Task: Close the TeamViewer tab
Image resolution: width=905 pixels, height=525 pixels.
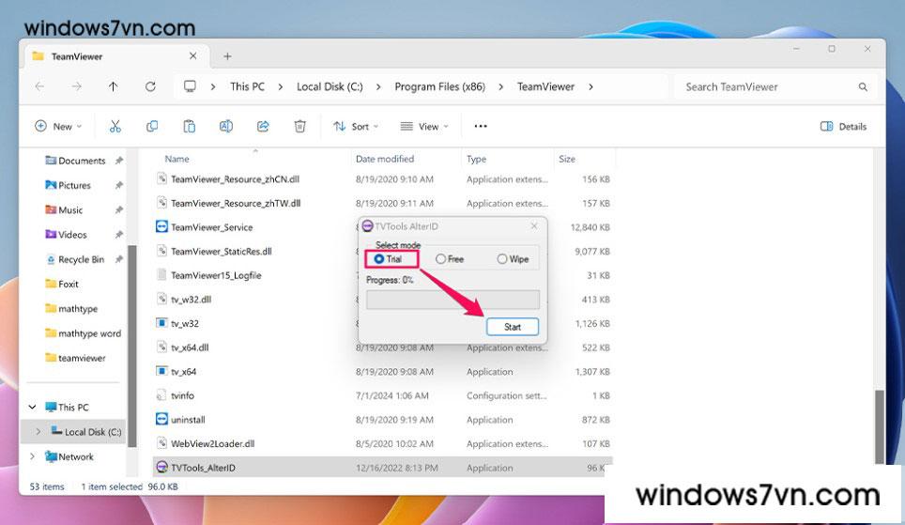Action: tap(192, 56)
